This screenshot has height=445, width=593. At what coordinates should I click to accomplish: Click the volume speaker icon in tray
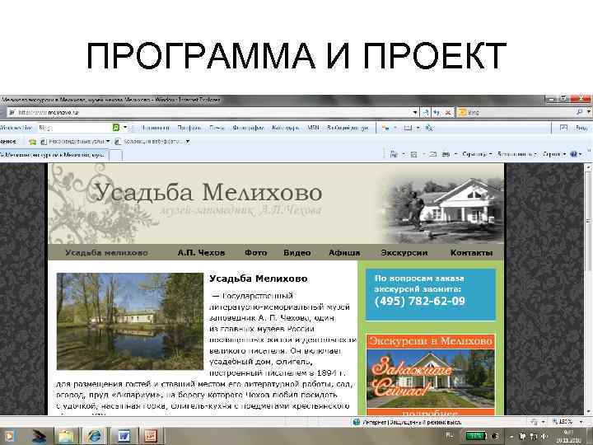546,436
